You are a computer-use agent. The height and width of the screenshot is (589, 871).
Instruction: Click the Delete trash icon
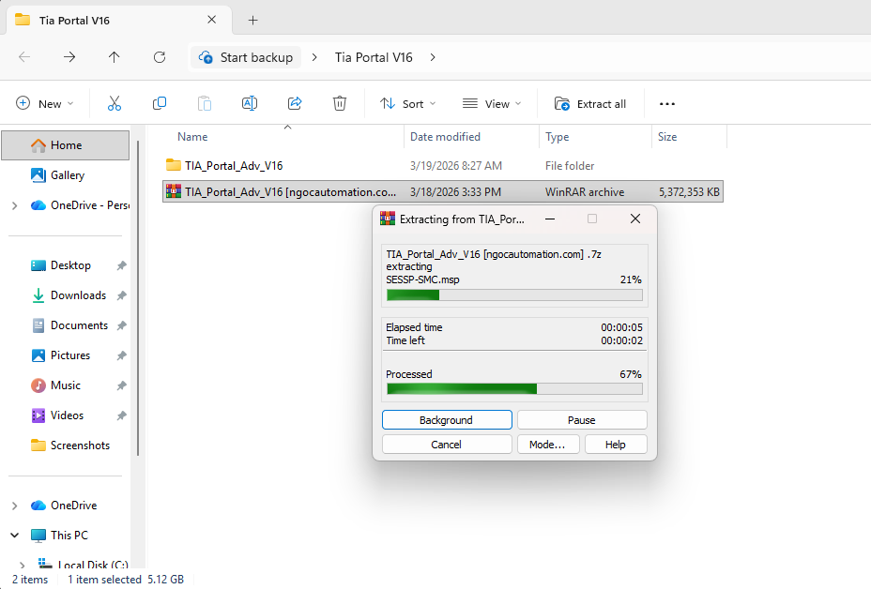340,103
